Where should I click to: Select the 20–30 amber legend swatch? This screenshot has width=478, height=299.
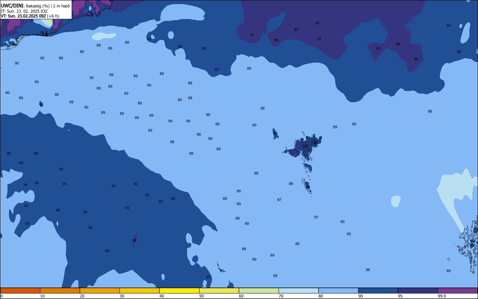click(x=100, y=290)
